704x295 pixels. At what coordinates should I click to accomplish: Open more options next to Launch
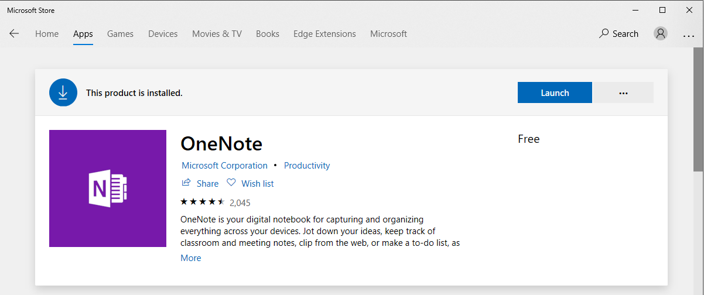[623, 92]
